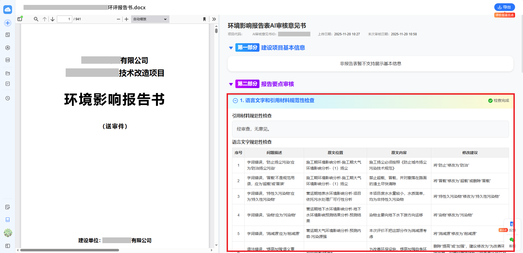Click the blue plus new-item button
The width and height of the screenshot is (523, 253).
click(x=8, y=23)
